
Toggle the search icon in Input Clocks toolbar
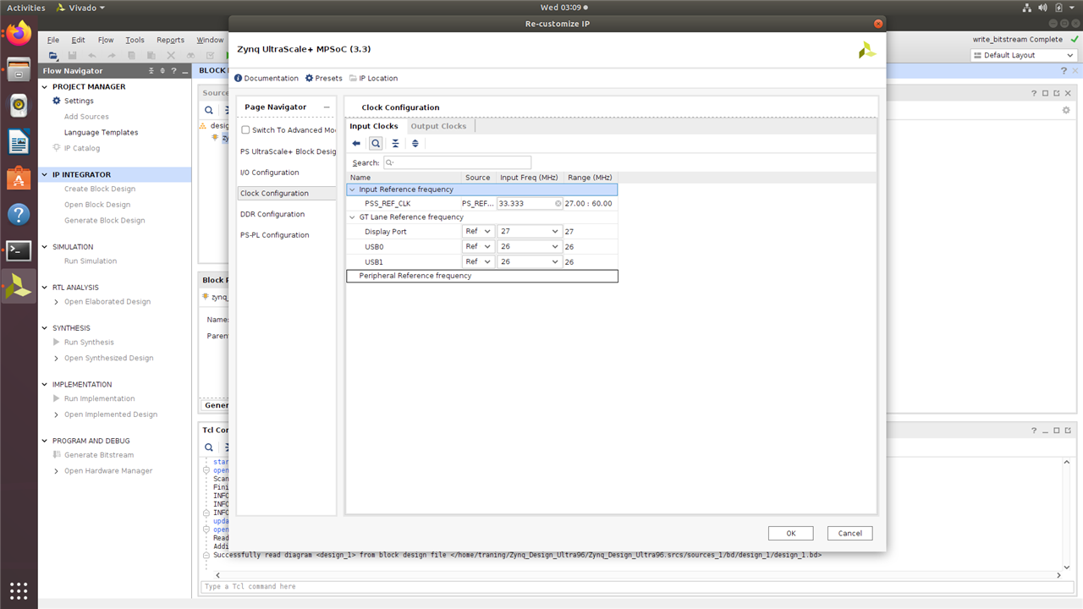tap(376, 144)
